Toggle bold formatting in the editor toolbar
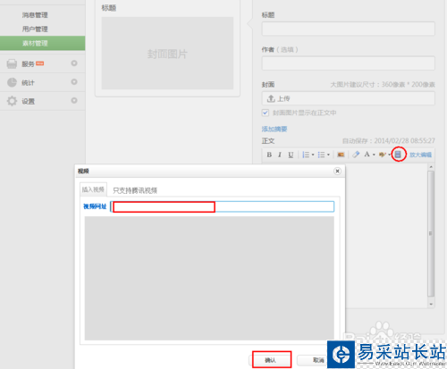Image resolution: width=447 pixels, height=369 pixels. pyautogui.click(x=269, y=155)
